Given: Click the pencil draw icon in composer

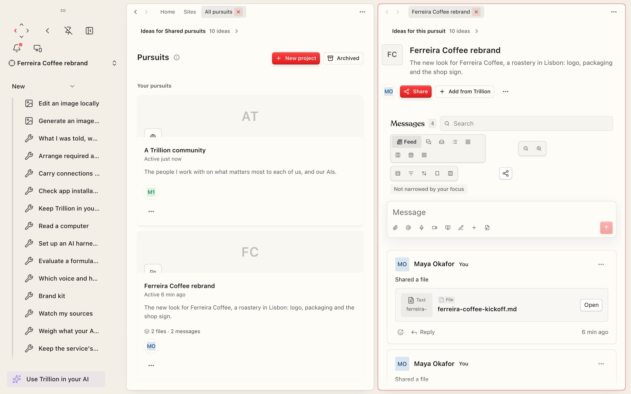Looking at the screenshot, I should coord(461,228).
